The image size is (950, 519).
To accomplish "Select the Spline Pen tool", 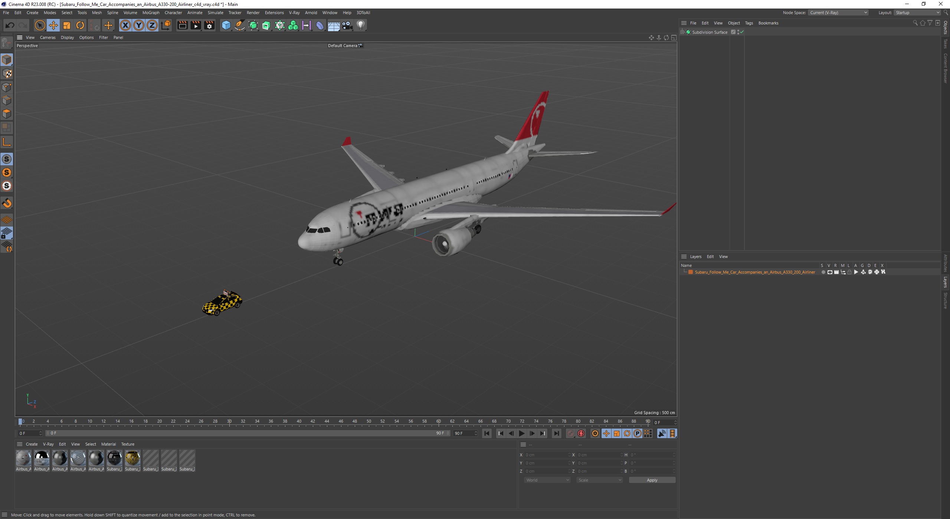I will [x=240, y=25].
